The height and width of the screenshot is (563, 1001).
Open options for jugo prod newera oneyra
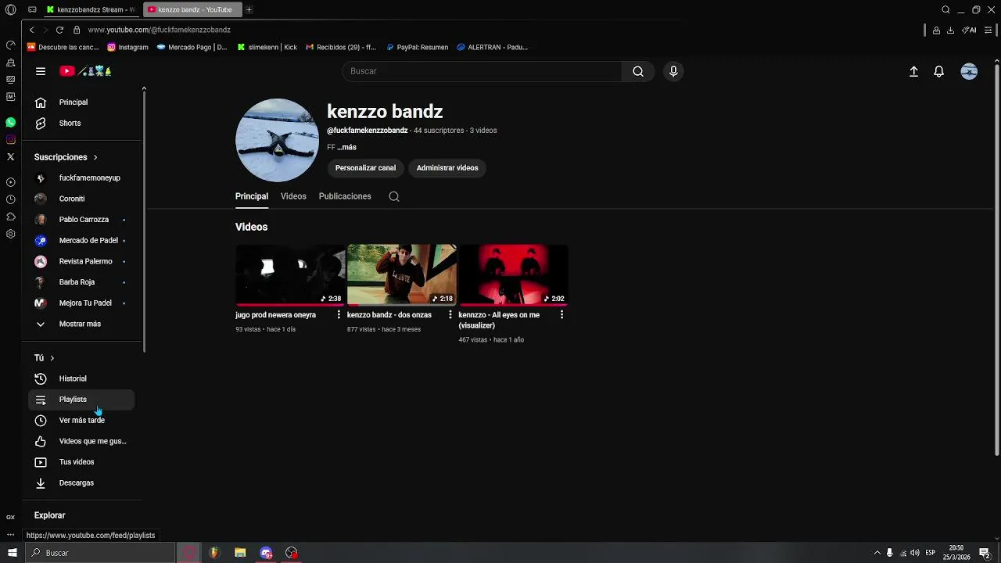[339, 314]
